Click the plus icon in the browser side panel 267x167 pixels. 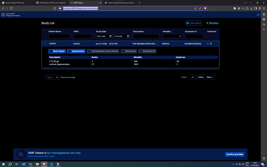(x=264, y=29)
